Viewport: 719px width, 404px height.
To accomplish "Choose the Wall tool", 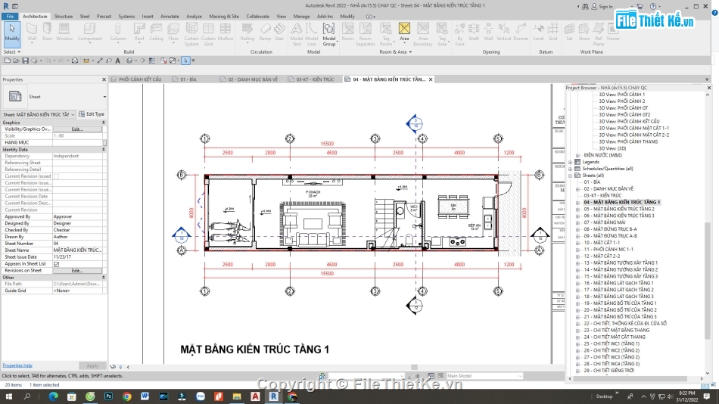I will 32,33.
